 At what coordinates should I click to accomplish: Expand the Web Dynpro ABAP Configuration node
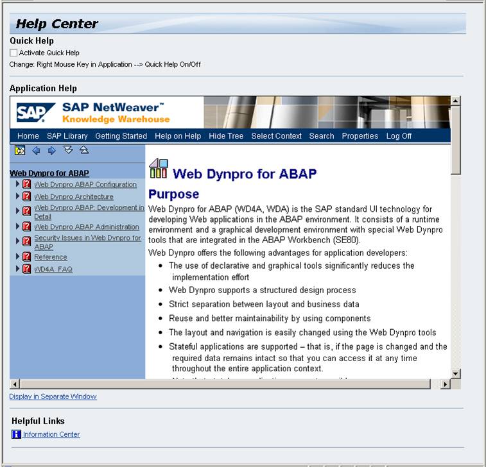pyautogui.click(x=18, y=184)
